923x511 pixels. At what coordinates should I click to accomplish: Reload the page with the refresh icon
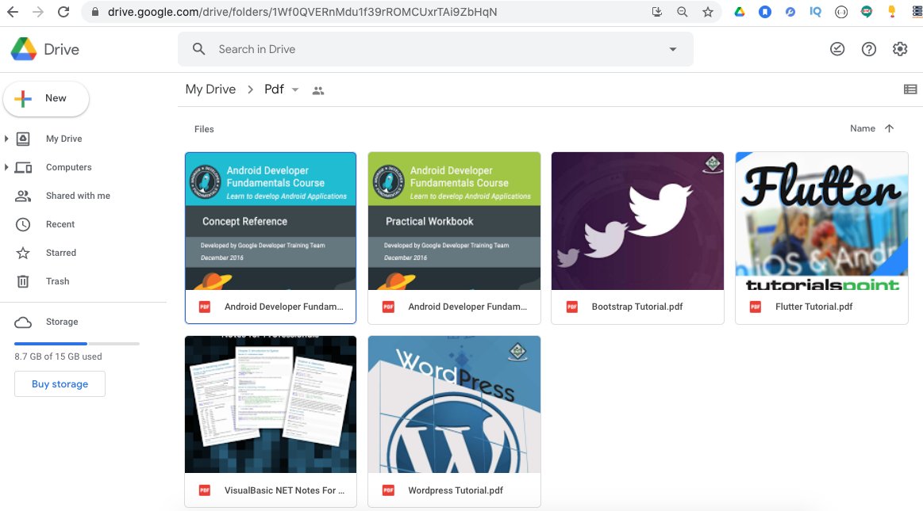click(x=63, y=12)
